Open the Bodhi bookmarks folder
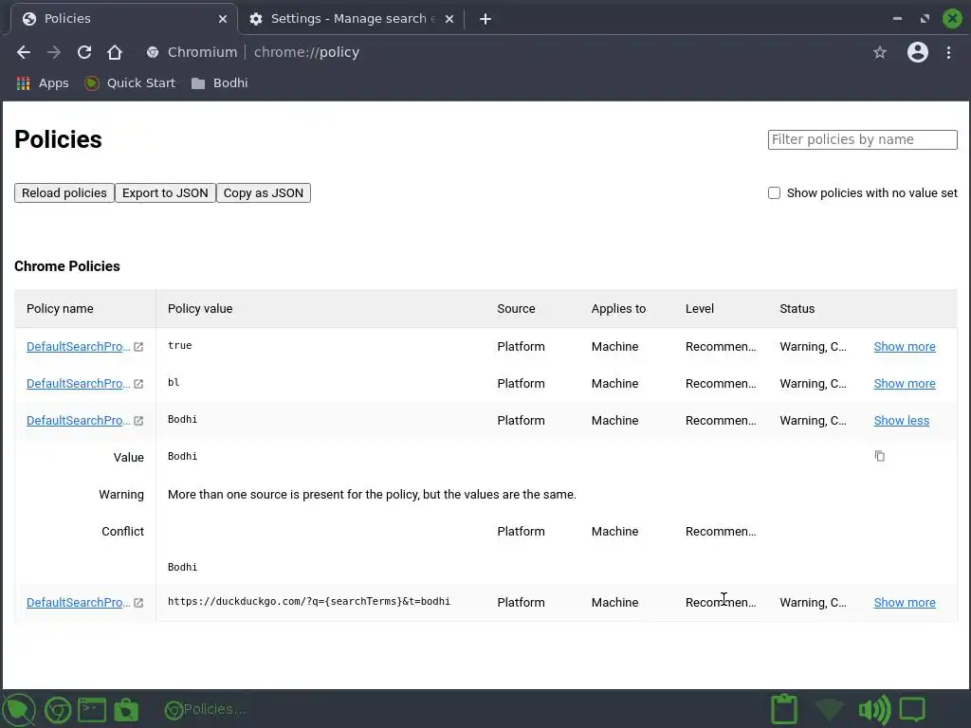Viewport: 971px width, 728px height. [x=220, y=82]
